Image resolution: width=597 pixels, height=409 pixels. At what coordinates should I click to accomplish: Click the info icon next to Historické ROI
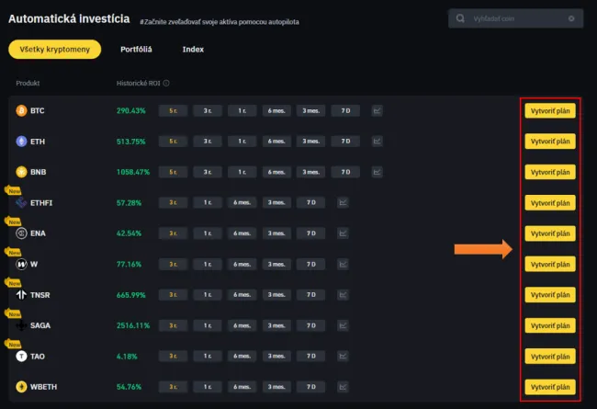(166, 83)
